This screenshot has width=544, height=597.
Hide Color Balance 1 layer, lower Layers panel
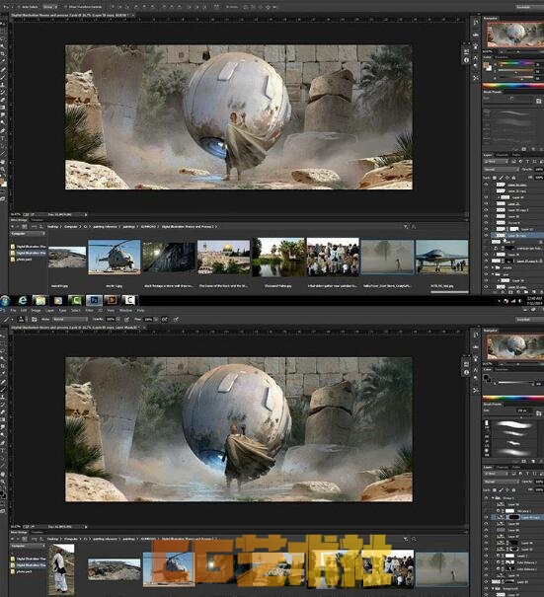[486, 568]
